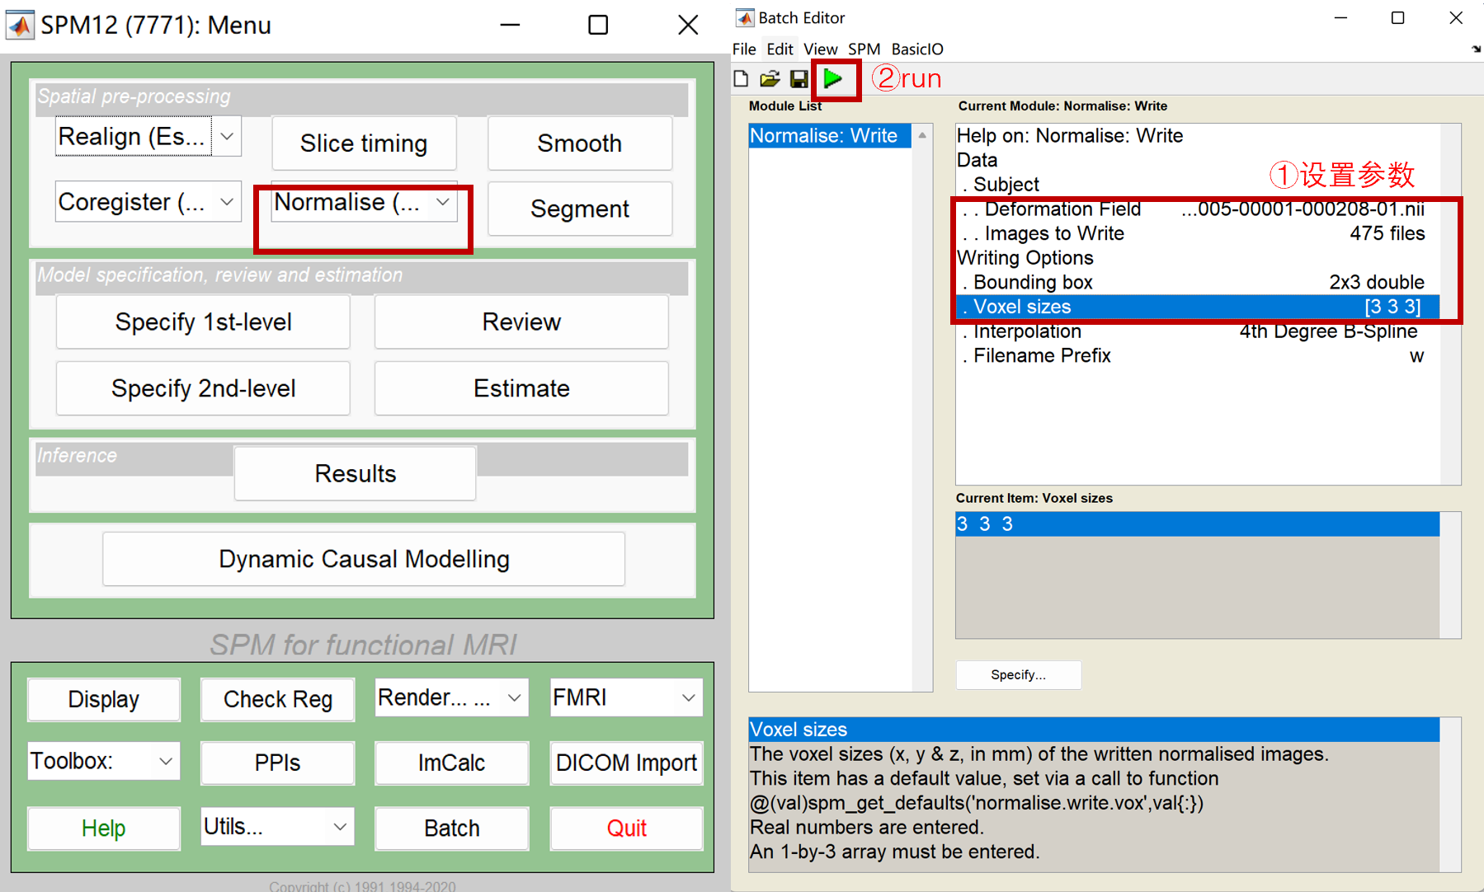1484x892 pixels.
Task: Click the Specify... button
Action: pyautogui.click(x=1018, y=674)
